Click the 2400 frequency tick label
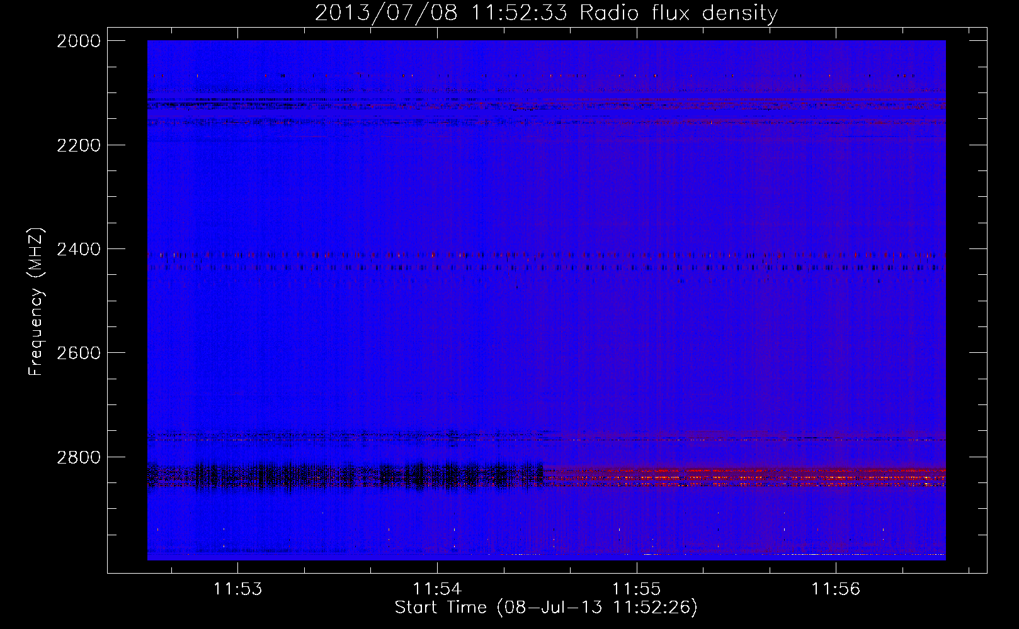The width and height of the screenshot is (1019, 629). (x=79, y=249)
